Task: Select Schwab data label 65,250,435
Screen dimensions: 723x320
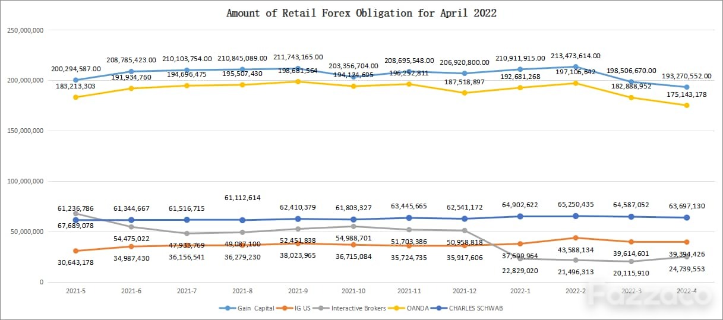Action: [x=576, y=205]
